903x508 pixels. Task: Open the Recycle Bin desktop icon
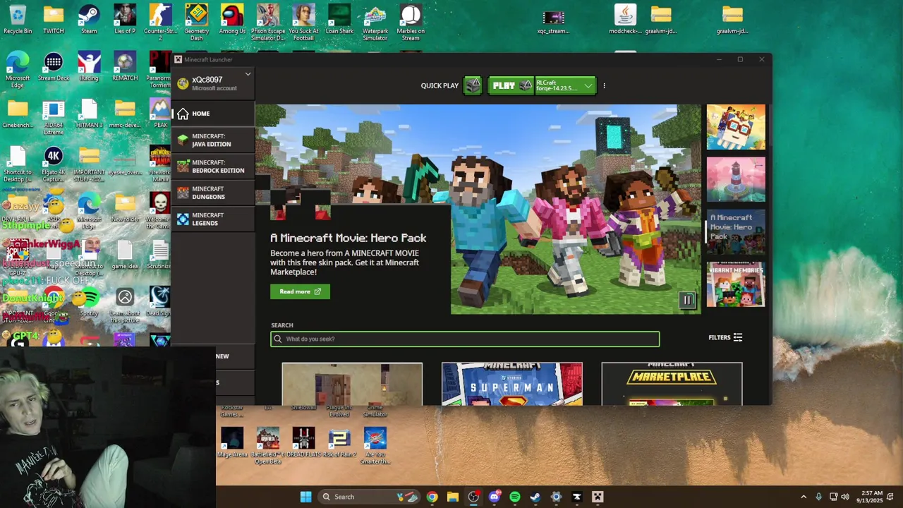pos(18,20)
